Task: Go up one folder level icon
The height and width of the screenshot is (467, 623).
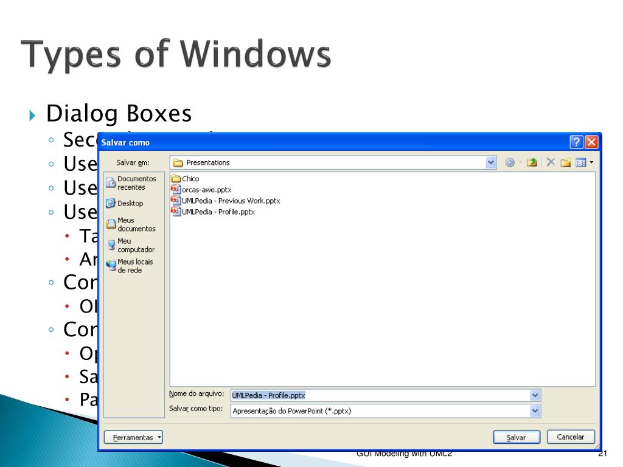Action: [532, 162]
